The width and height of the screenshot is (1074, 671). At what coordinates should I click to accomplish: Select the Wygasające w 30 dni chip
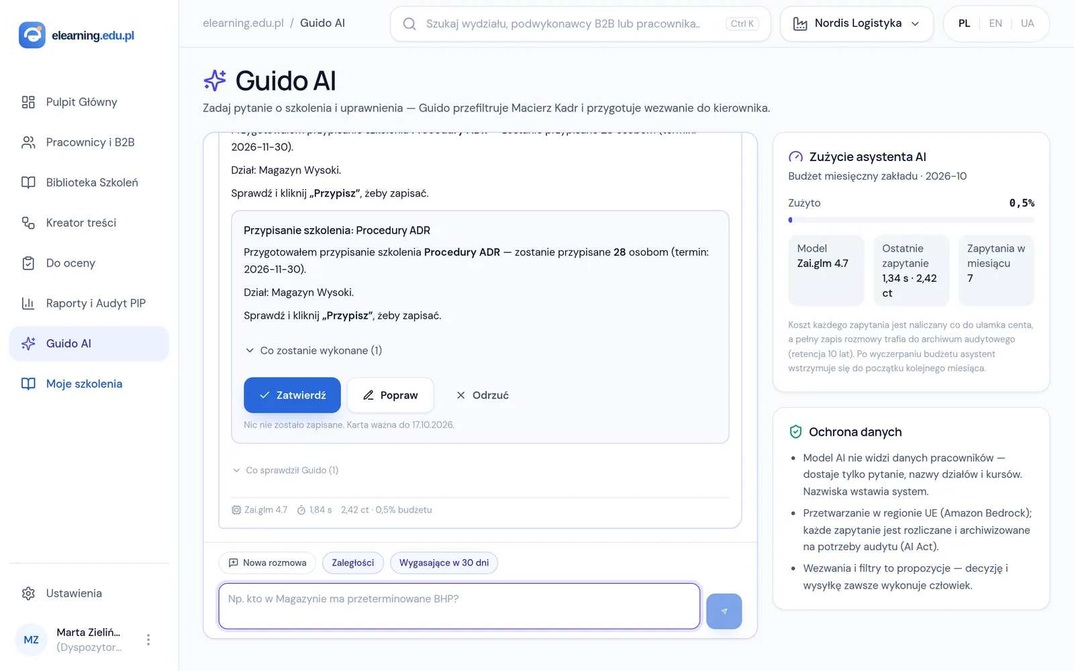coord(444,563)
